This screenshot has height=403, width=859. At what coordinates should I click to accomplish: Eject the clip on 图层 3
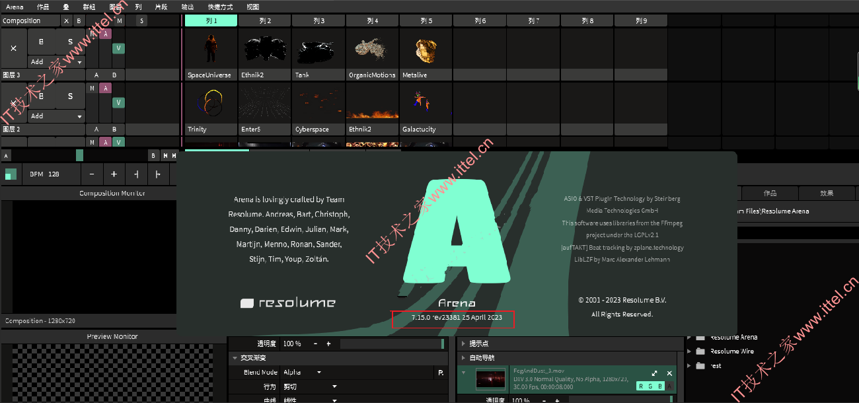point(14,48)
